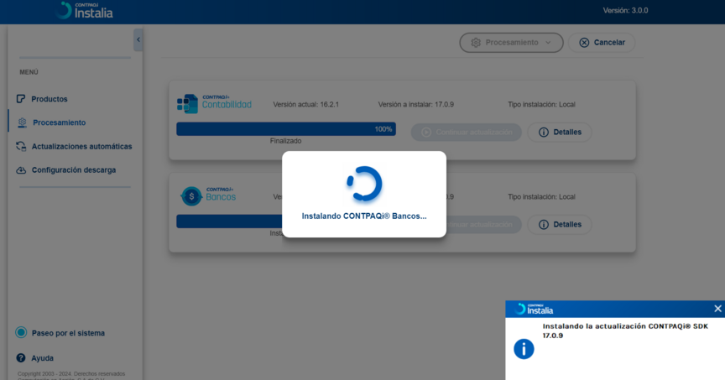This screenshot has width=725, height=380.
Task: Open Productos in the menu
Action: click(x=49, y=99)
